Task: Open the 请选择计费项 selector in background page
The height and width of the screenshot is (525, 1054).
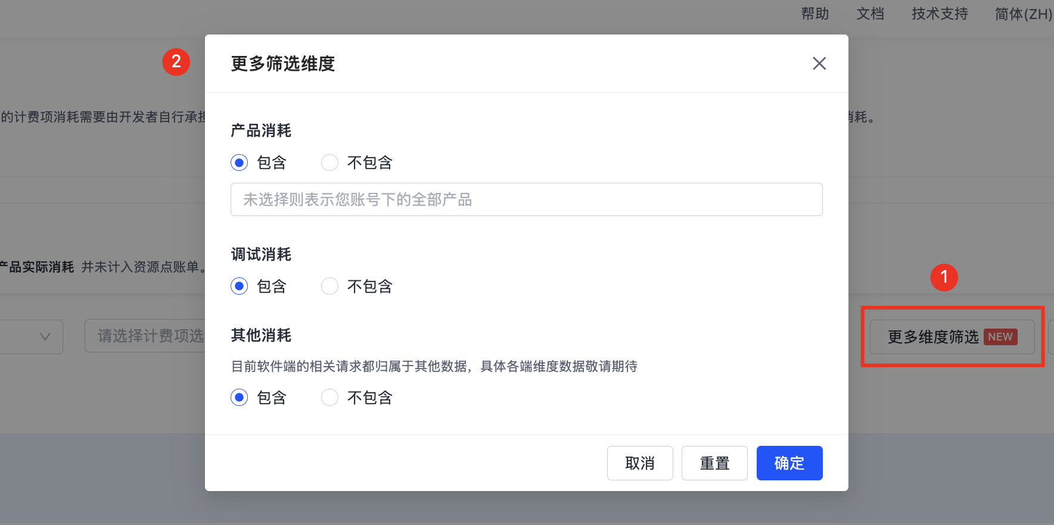Action: pyautogui.click(x=145, y=336)
